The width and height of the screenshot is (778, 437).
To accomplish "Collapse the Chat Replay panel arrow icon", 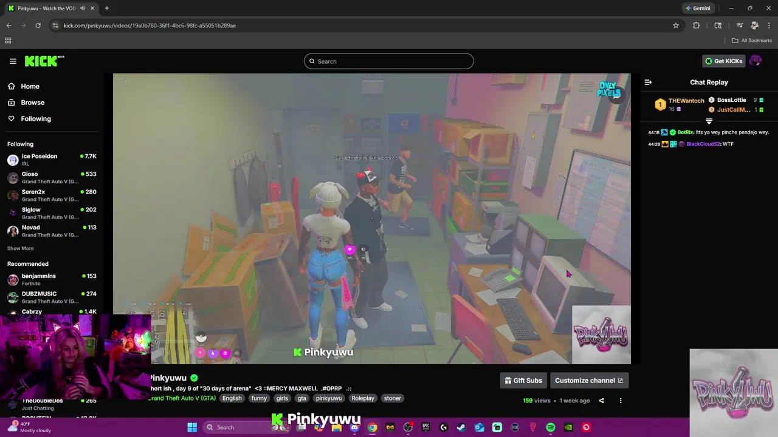I will tap(648, 83).
